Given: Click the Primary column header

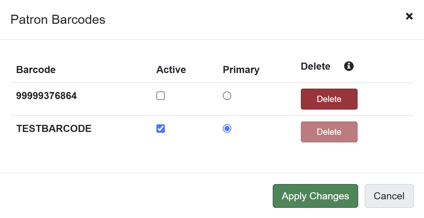Looking at the screenshot, I should coord(241,70).
